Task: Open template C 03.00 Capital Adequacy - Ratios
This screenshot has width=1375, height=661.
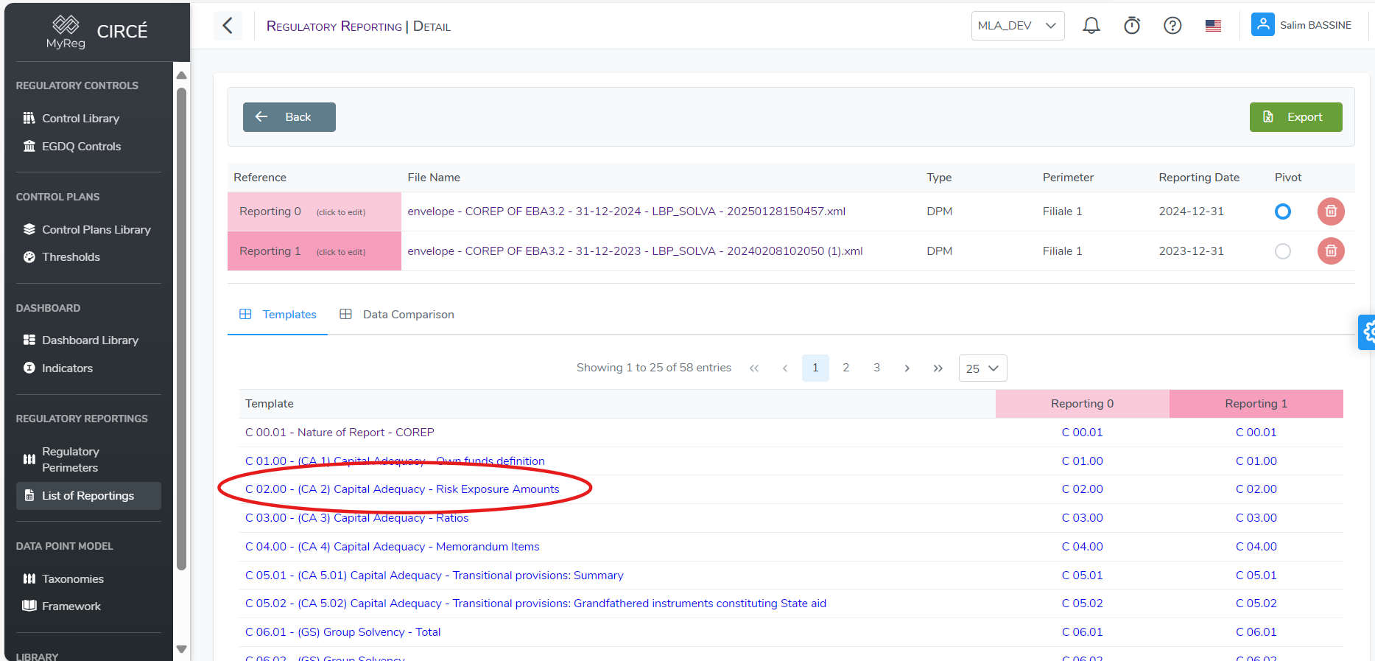Action: click(x=356, y=518)
